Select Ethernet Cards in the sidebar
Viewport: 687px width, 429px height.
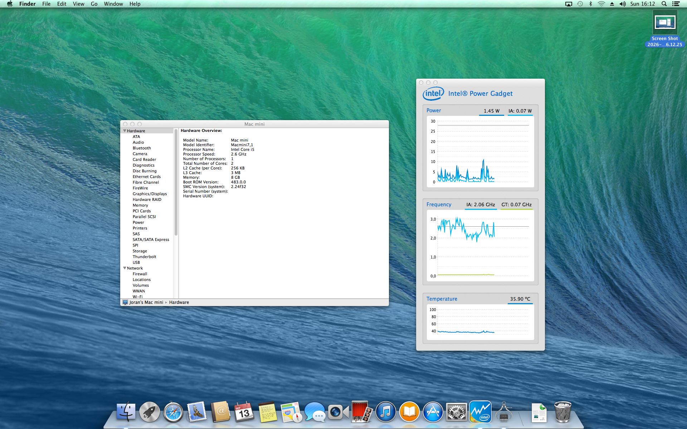[x=147, y=177]
